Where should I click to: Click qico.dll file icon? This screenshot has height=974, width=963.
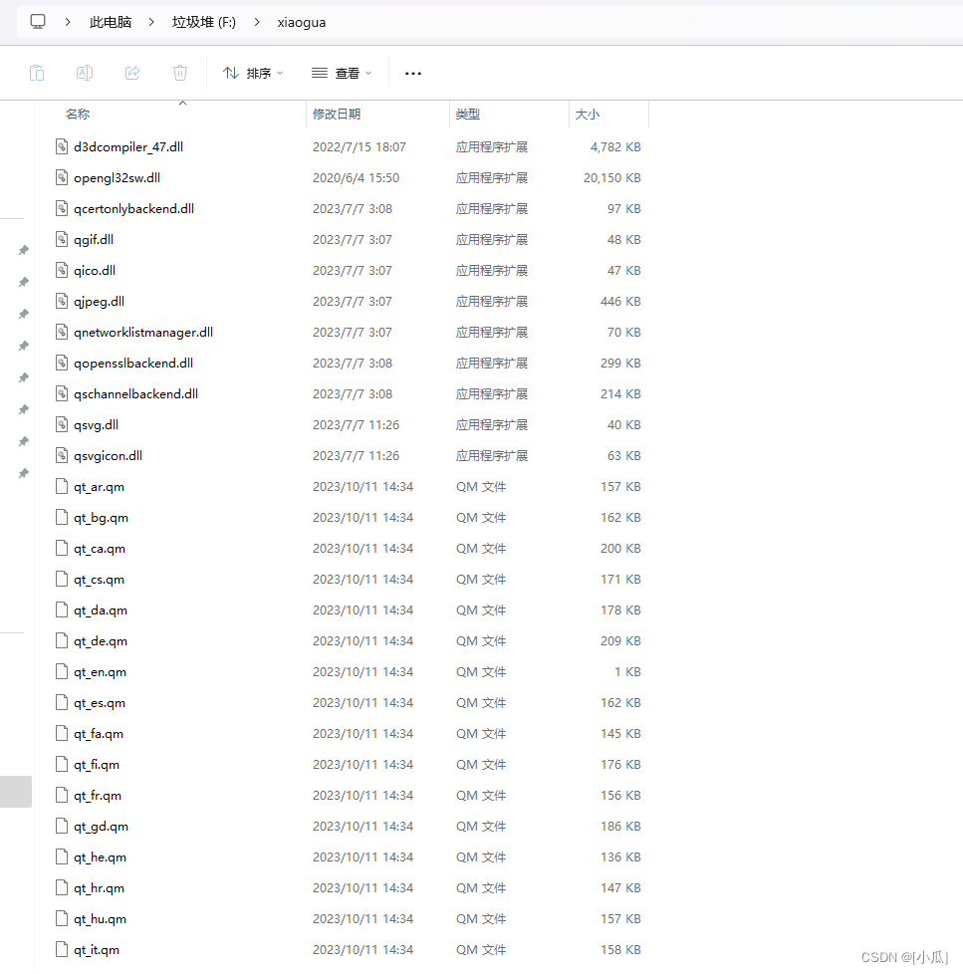62,270
